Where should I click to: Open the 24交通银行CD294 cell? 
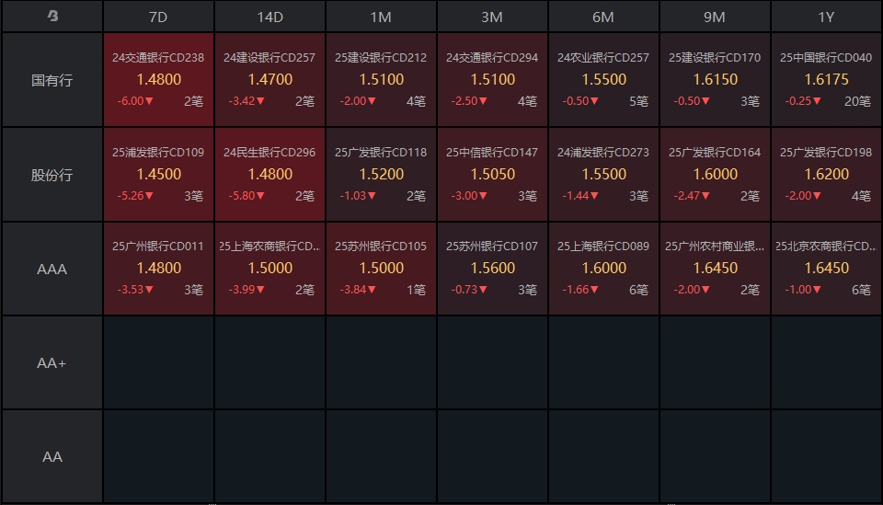coord(492,79)
